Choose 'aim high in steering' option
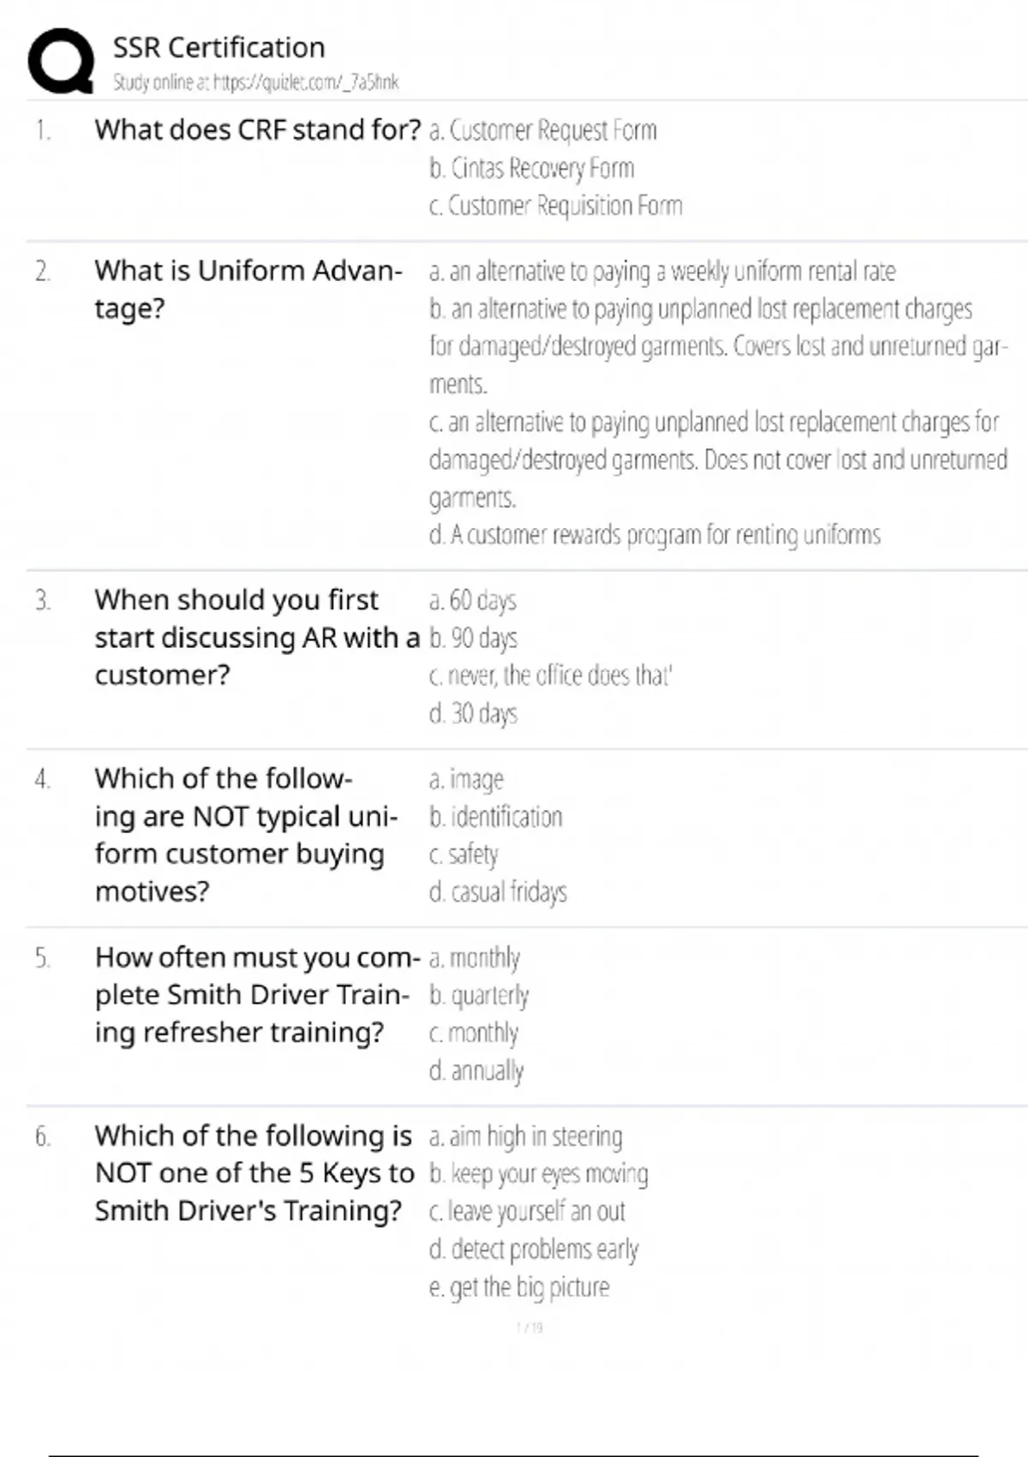1028x1457 pixels. tap(525, 1136)
